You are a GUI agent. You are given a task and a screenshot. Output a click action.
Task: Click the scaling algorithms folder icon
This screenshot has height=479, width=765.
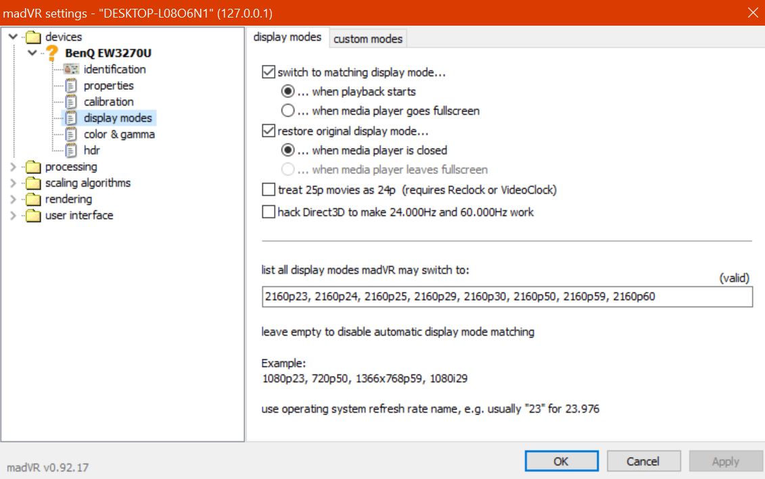(x=32, y=183)
